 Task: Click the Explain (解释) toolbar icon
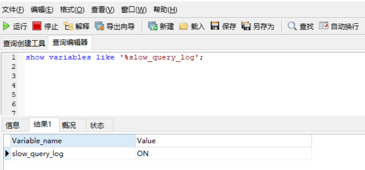click(x=68, y=26)
